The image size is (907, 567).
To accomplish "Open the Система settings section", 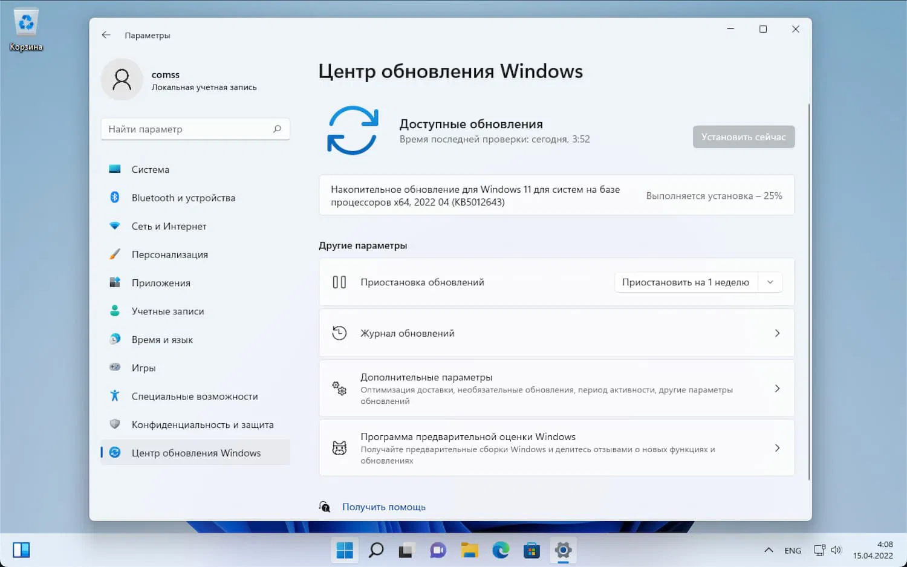I will tap(149, 169).
